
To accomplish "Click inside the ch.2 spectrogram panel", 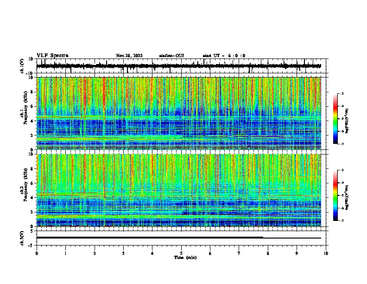I will pos(178,190).
